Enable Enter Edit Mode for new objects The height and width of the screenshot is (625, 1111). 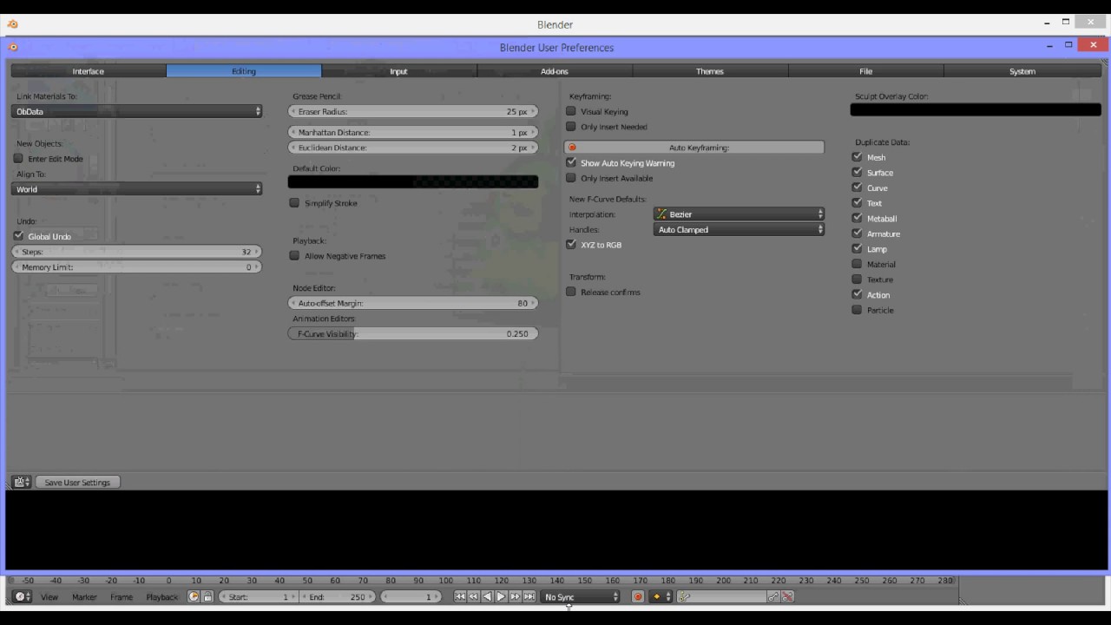point(18,159)
